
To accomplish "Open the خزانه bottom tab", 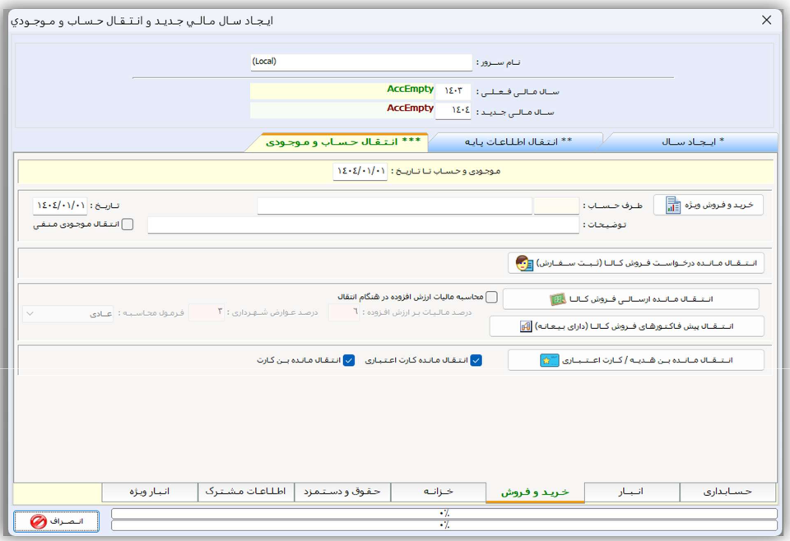I will coord(439,492).
